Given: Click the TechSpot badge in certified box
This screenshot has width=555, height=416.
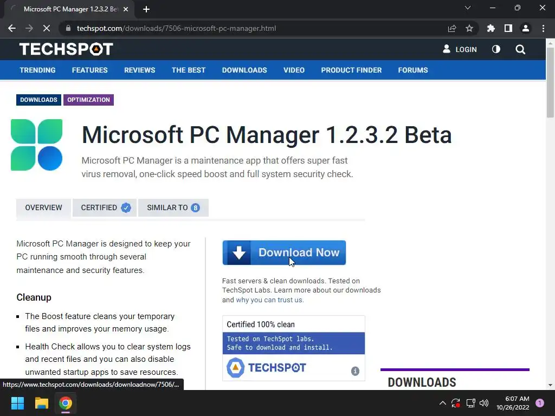Looking at the screenshot, I should point(266,368).
